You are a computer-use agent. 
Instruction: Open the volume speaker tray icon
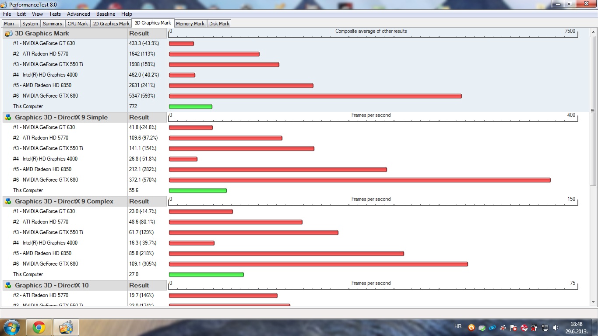[556, 327]
